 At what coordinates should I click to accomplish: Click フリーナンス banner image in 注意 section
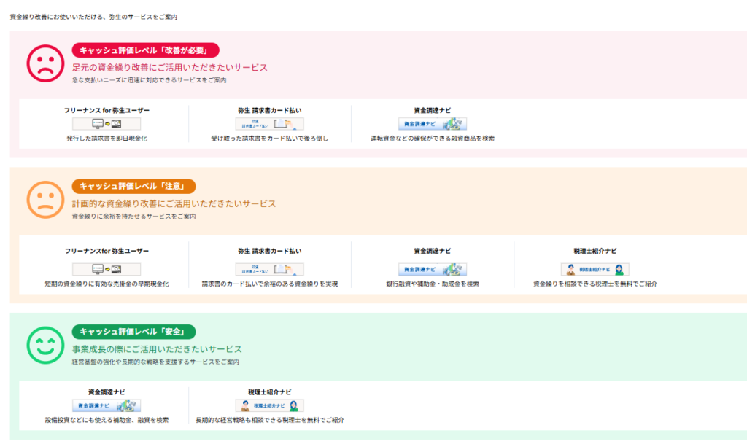[107, 269]
